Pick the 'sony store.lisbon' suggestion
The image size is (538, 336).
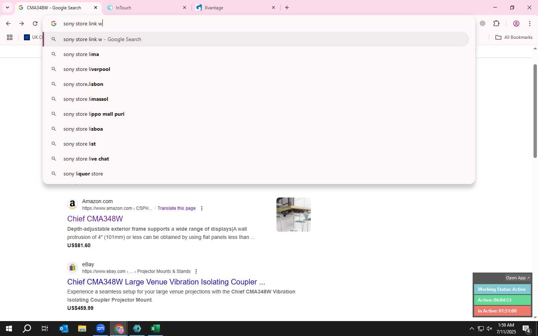pyautogui.click(x=256, y=84)
